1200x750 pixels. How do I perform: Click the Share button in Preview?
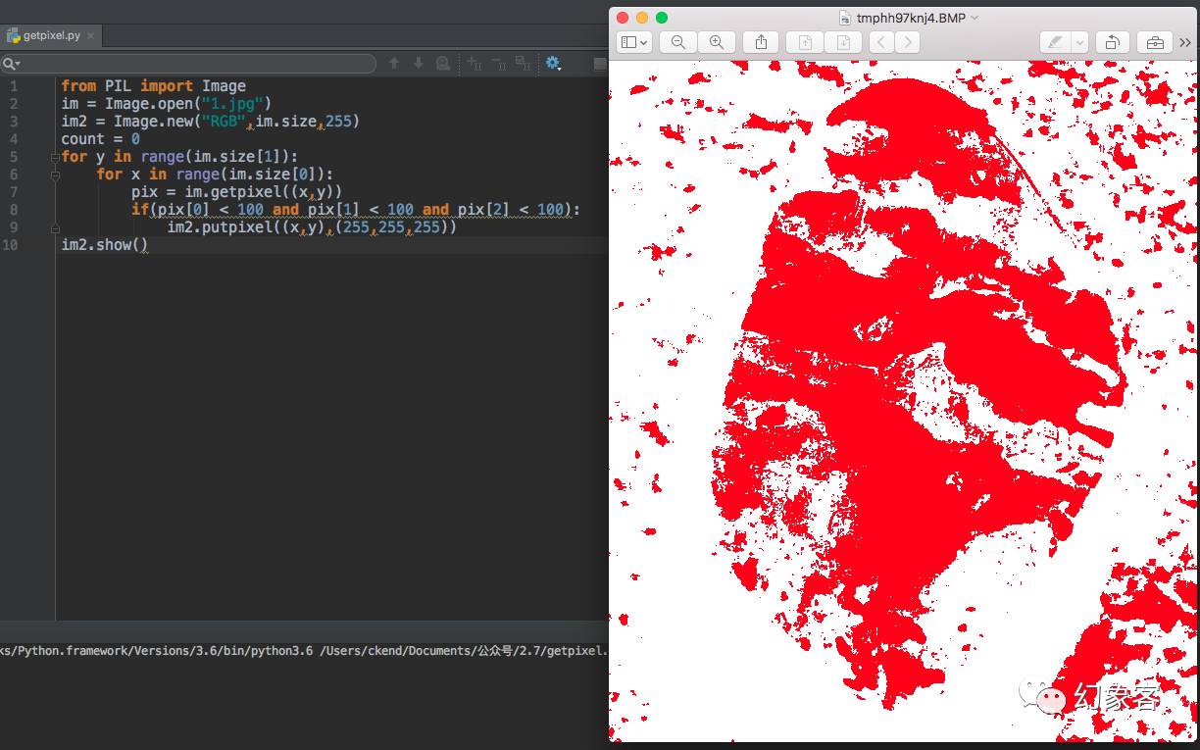click(761, 42)
